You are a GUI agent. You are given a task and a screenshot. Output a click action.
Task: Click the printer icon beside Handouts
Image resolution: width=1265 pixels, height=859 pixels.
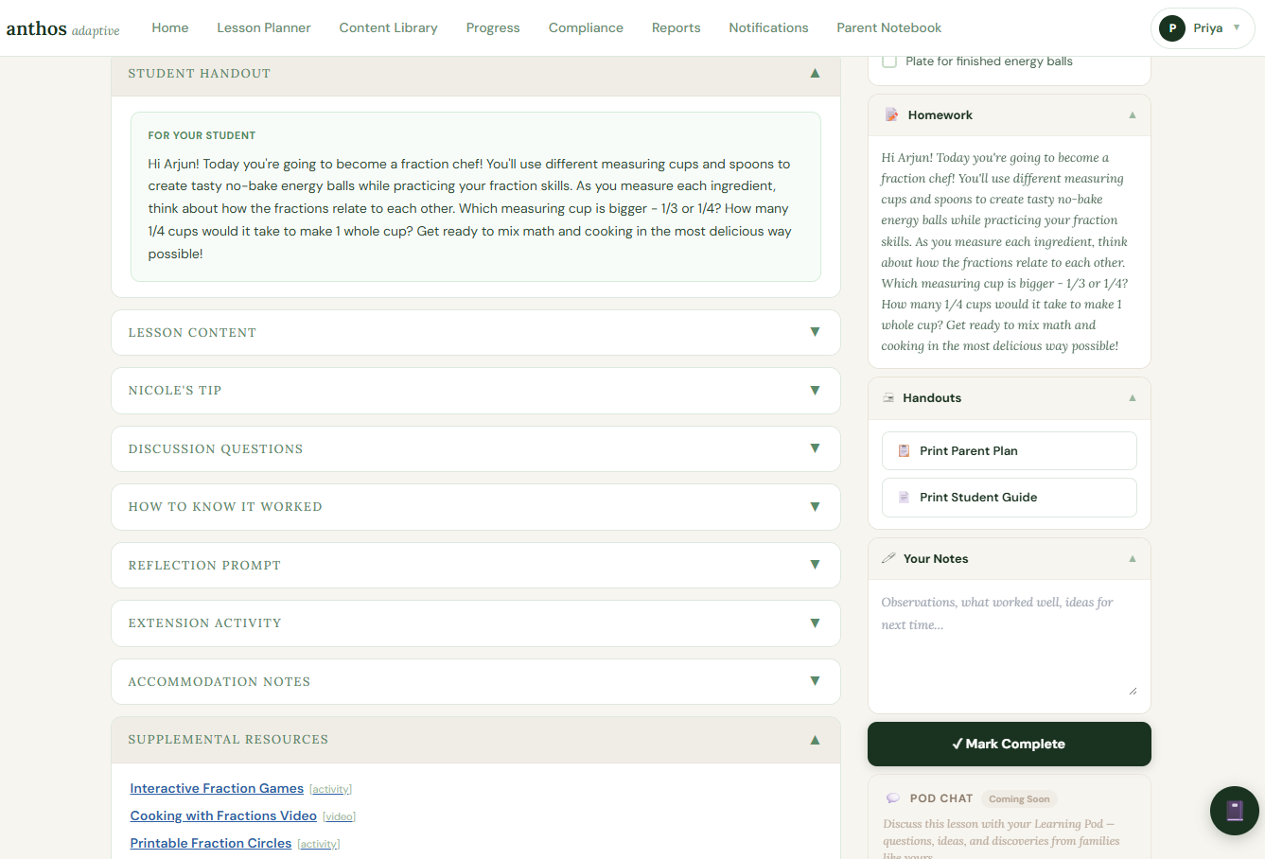(887, 397)
